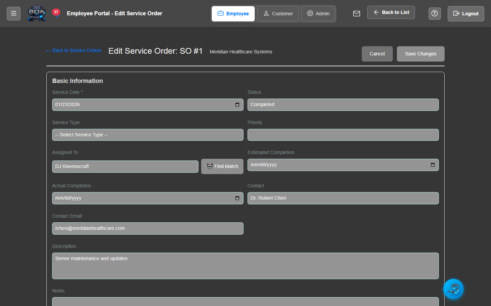
Task: Open the help question-mark icon
Action: point(434,13)
